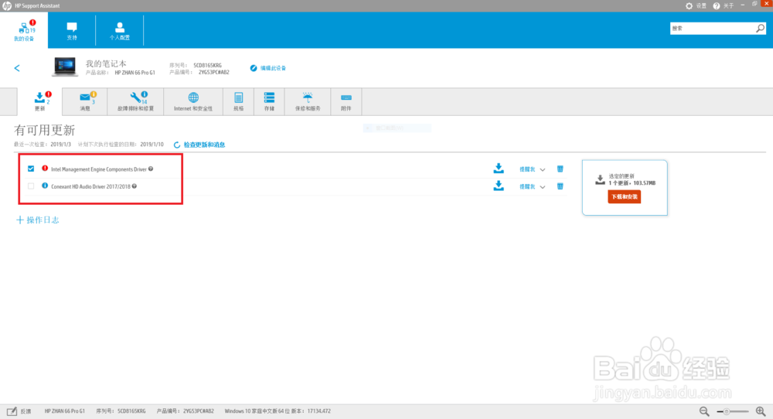
Task: Switch to the 规格 specifications tab
Action: click(x=239, y=101)
